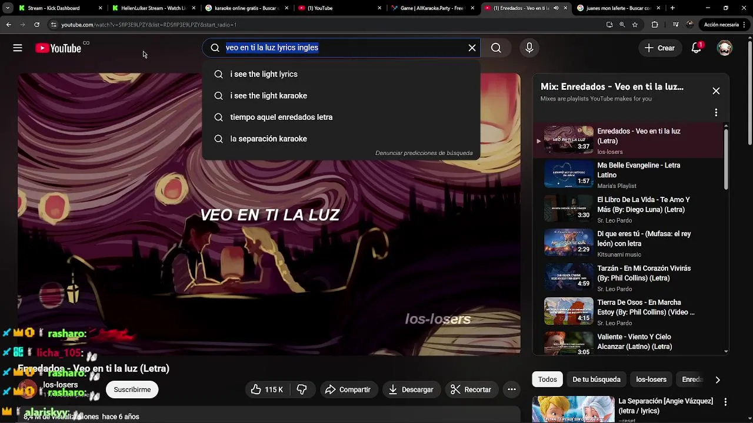Viewport: 753px width, 423px height.
Task: Open Mix playlist options three dots
Action: 716,112
